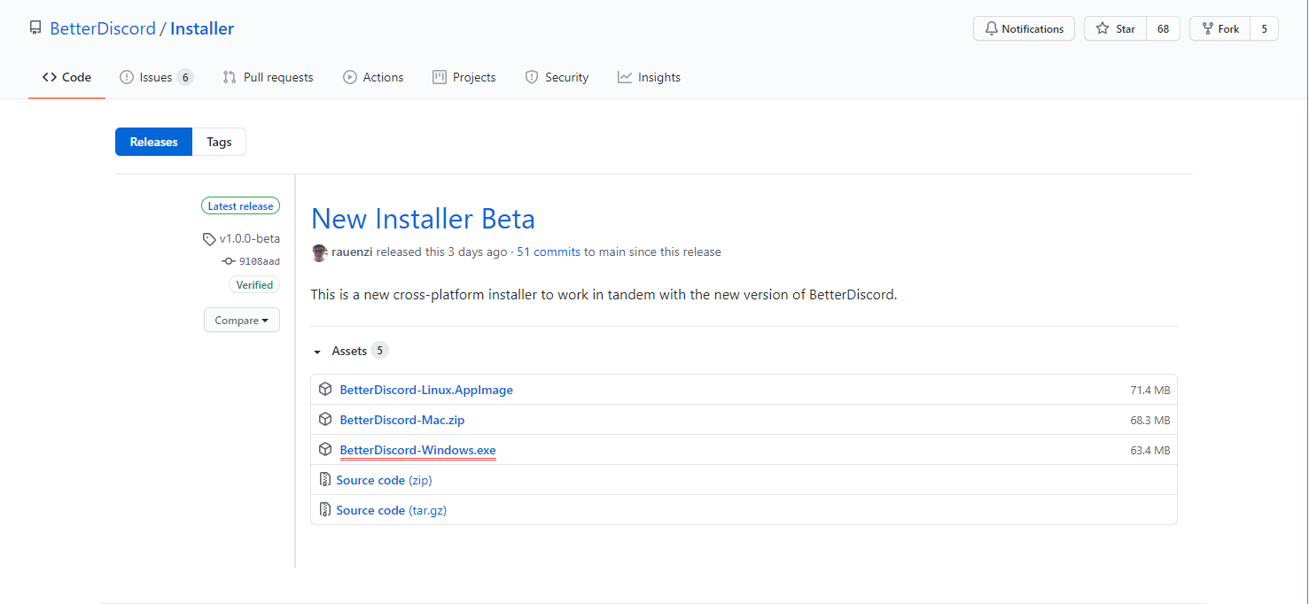Click the commit icon beside 9108aad
Screen dimensions: 1309x604
229,261
